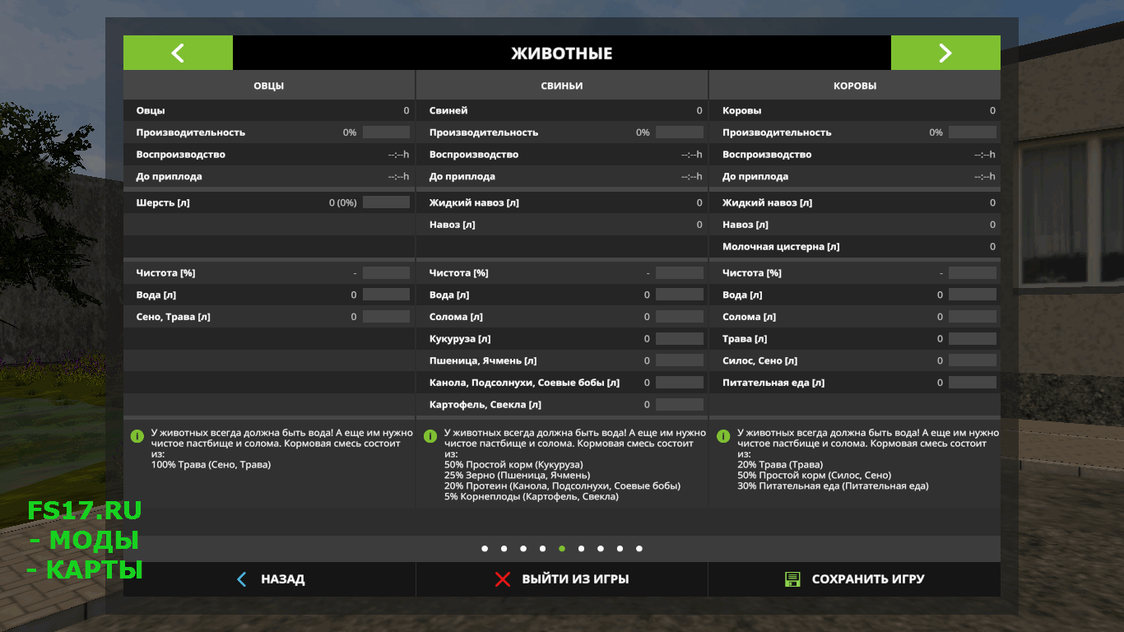Screen dimensions: 1124x632
Task: Click the red X quit icon
Action: tap(503, 579)
